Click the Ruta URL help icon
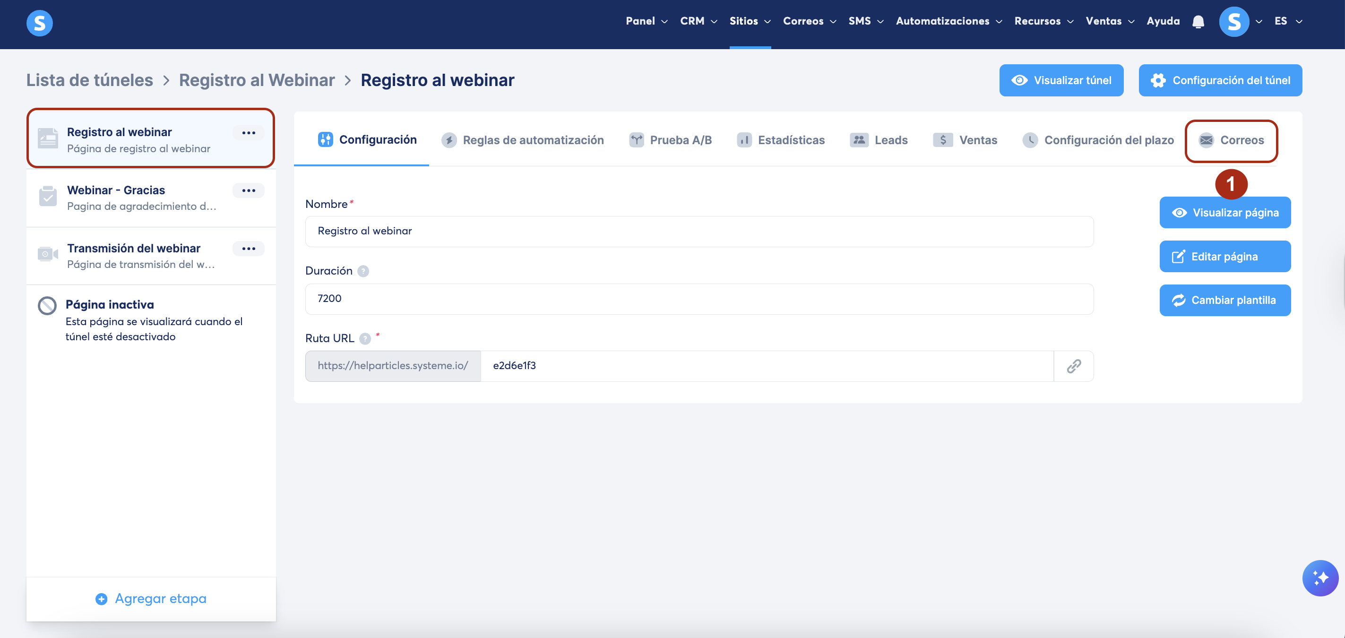This screenshot has height=638, width=1345. tap(365, 339)
